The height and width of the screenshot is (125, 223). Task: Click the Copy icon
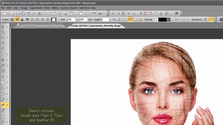44,14
